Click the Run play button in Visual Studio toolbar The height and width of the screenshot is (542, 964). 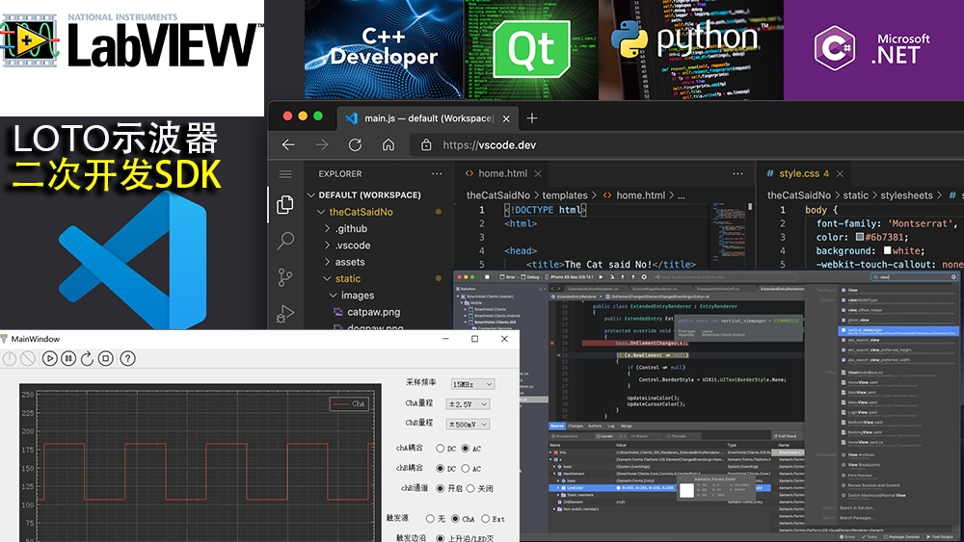click(x=601, y=277)
